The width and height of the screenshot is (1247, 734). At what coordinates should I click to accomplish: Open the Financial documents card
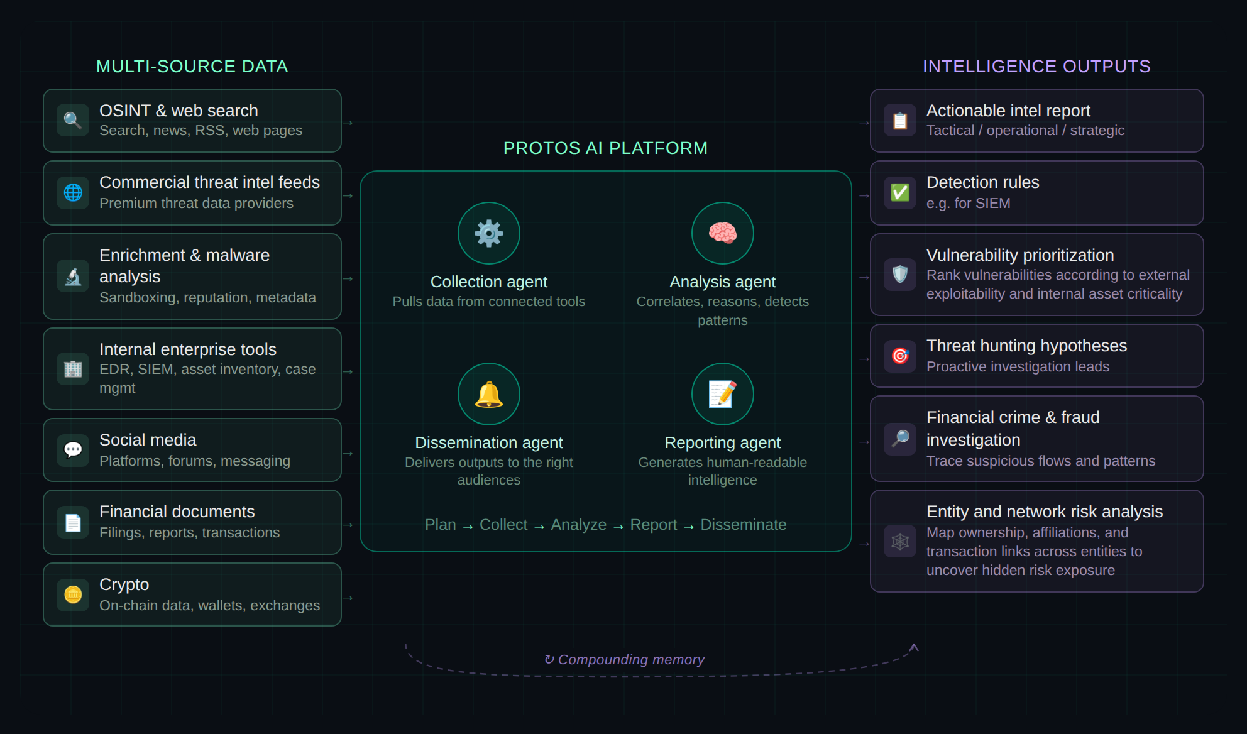coord(192,522)
